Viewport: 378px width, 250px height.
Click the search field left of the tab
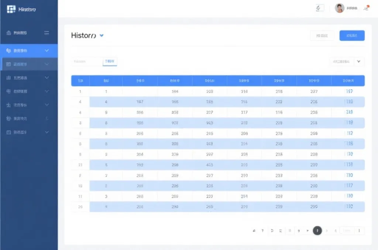click(86, 62)
